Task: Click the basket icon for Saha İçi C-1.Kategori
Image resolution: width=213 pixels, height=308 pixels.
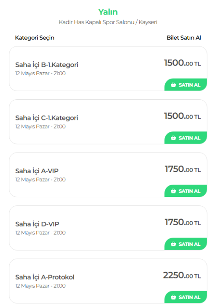Action: tap(173, 138)
